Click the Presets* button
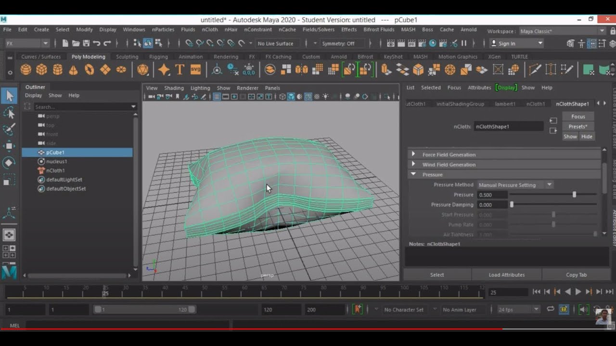Screen dimensions: 616x346 578,127
